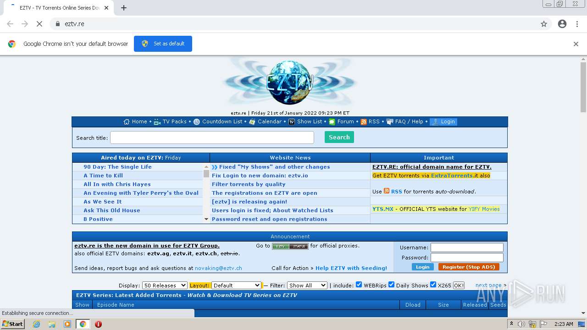Toggle the WEBRips checkbox
The image size is (587, 330).
tap(359, 285)
